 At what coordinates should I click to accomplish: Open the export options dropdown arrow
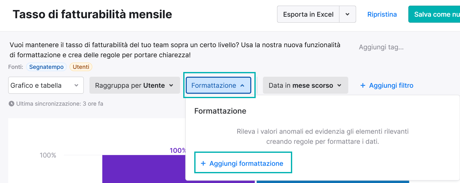click(x=348, y=14)
